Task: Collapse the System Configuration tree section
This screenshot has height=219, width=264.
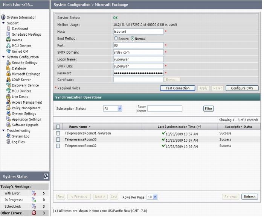Action: [x=3, y=57]
